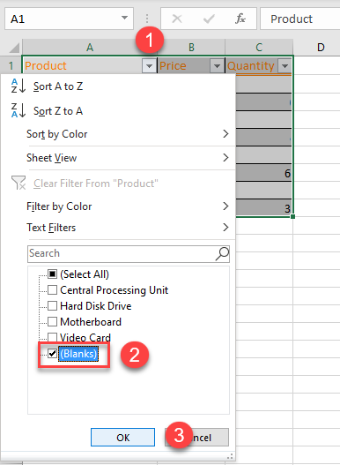Check the Video Card checkbox
This screenshot has width=340, height=465.
(52, 337)
